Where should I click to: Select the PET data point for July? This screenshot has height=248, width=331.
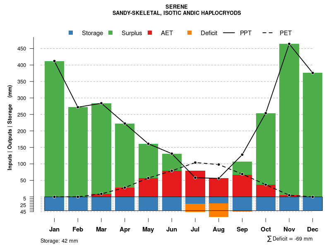pyautogui.click(x=195, y=162)
